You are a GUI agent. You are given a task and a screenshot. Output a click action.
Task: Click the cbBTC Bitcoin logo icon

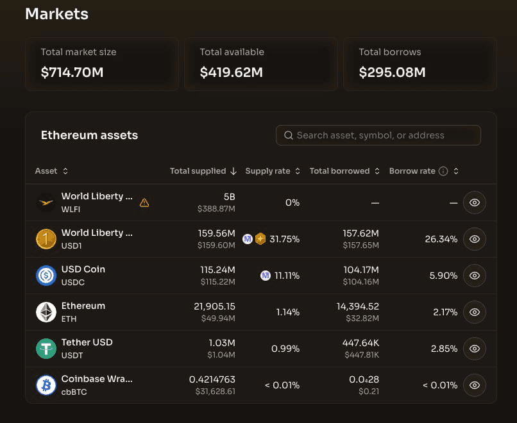46,385
